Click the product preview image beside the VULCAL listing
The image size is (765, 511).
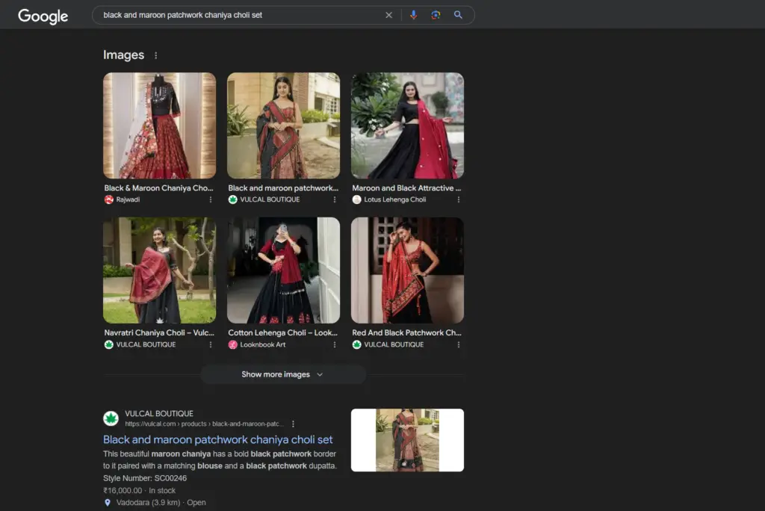[x=407, y=440]
